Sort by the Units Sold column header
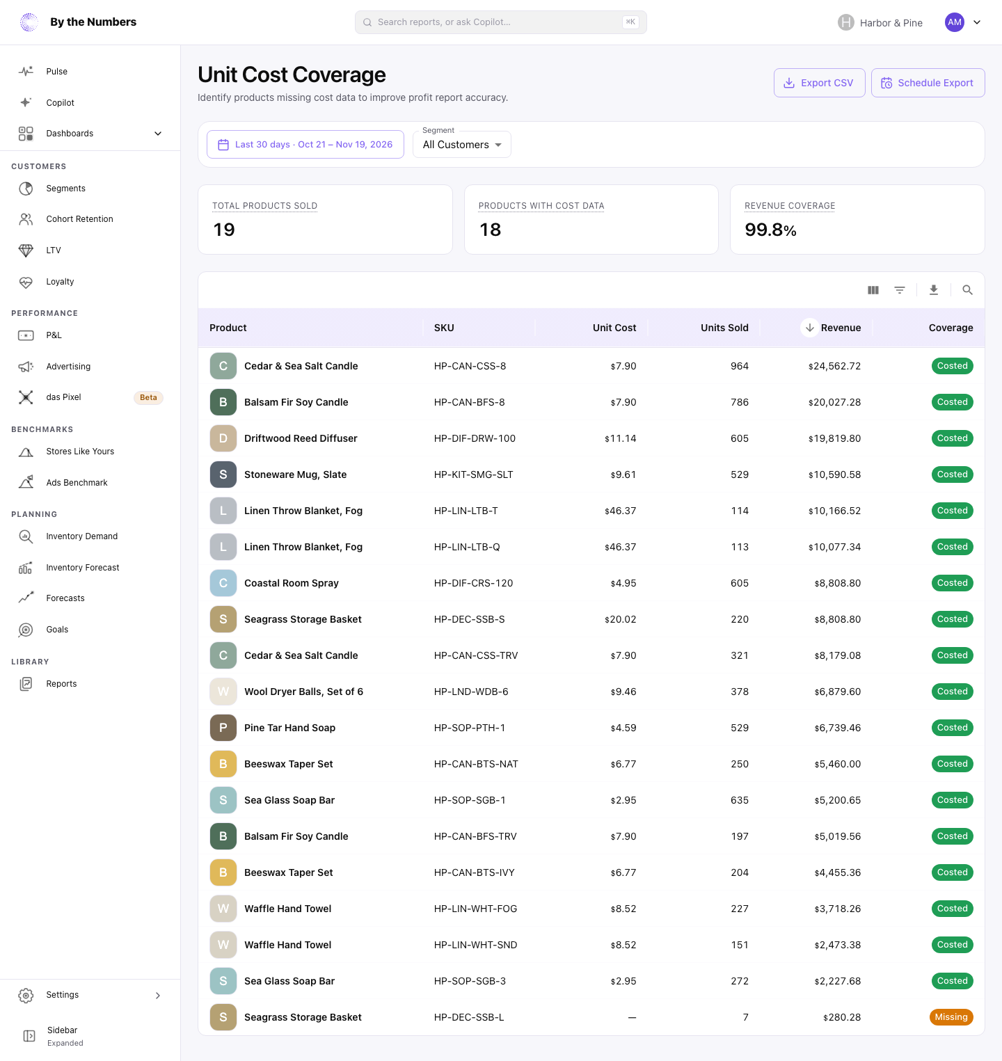The width and height of the screenshot is (1002, 1061). coord(724,328)
